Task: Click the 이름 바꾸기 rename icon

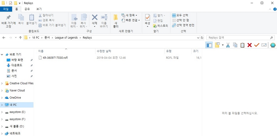Action: [104, 17]
